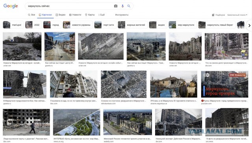Select the город suggestion chip
The height and width of the screenshot is (143, 252).
(x=52, y=25)
